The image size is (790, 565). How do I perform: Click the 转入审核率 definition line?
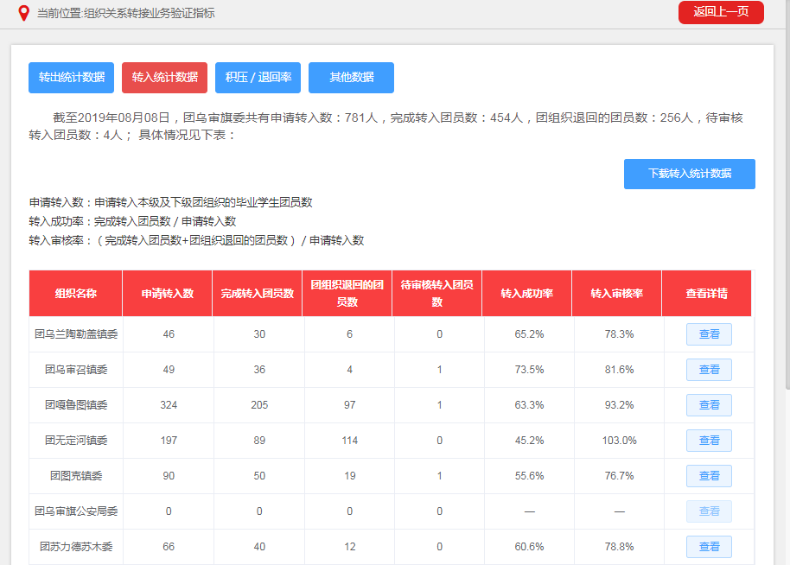coord(196,241)
